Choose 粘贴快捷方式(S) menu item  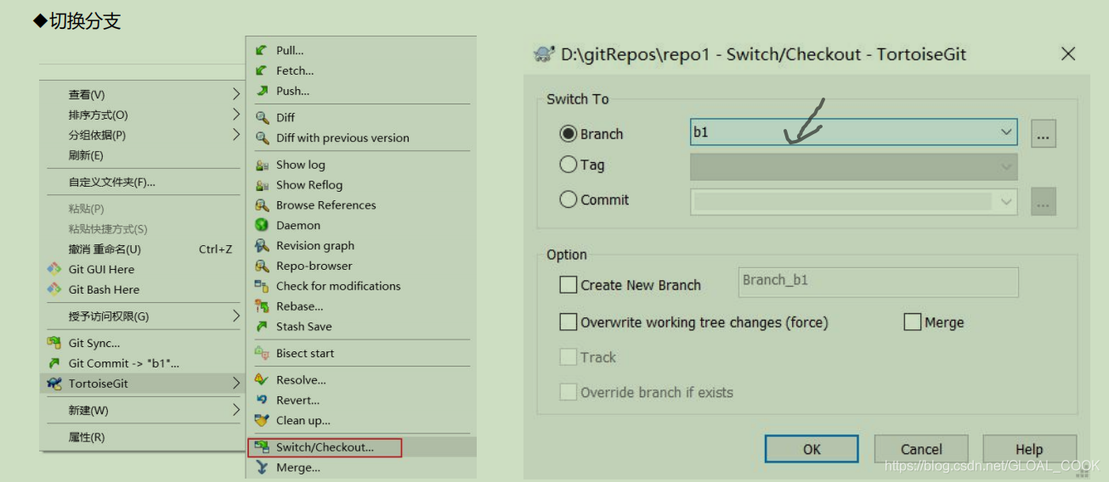pos(143,229)
